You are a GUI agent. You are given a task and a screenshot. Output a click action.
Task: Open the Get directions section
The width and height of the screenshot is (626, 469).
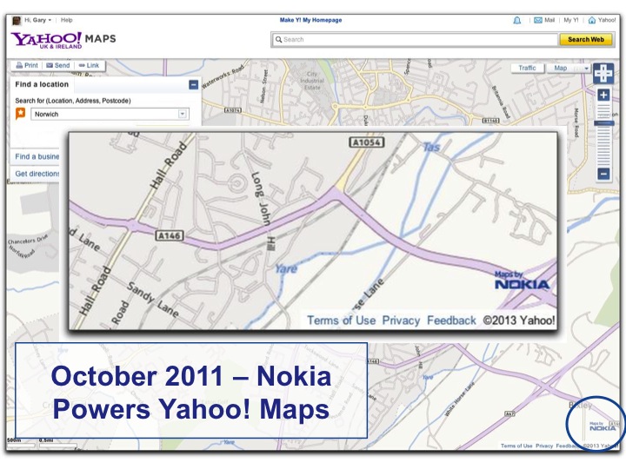(37, 174)
